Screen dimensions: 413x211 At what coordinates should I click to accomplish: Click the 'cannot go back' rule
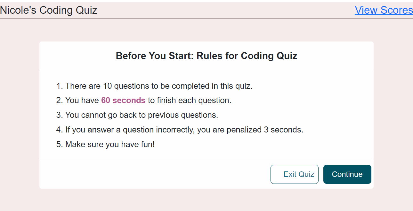pyautogui.click(x=142, y=115)
